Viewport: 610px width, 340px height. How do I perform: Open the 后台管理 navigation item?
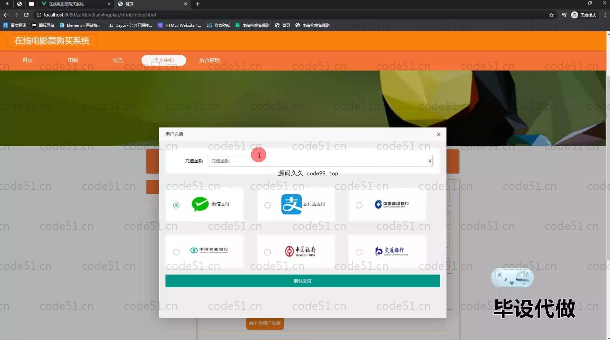point(209,60)
